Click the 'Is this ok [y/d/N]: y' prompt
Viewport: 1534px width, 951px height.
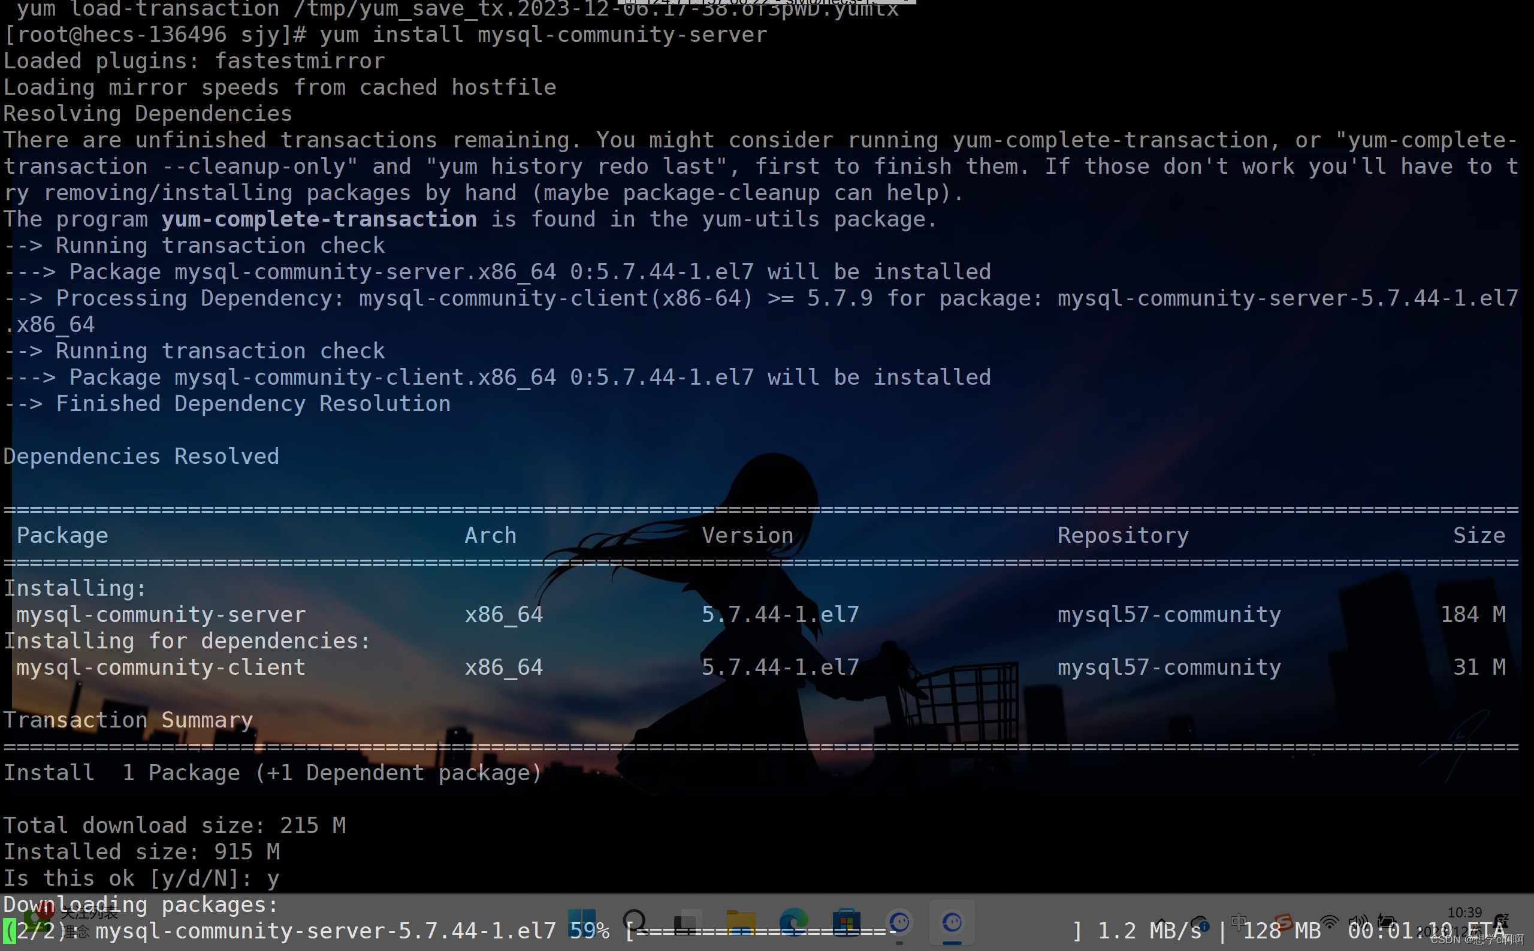pyautogui.click(x=141, y=878)
